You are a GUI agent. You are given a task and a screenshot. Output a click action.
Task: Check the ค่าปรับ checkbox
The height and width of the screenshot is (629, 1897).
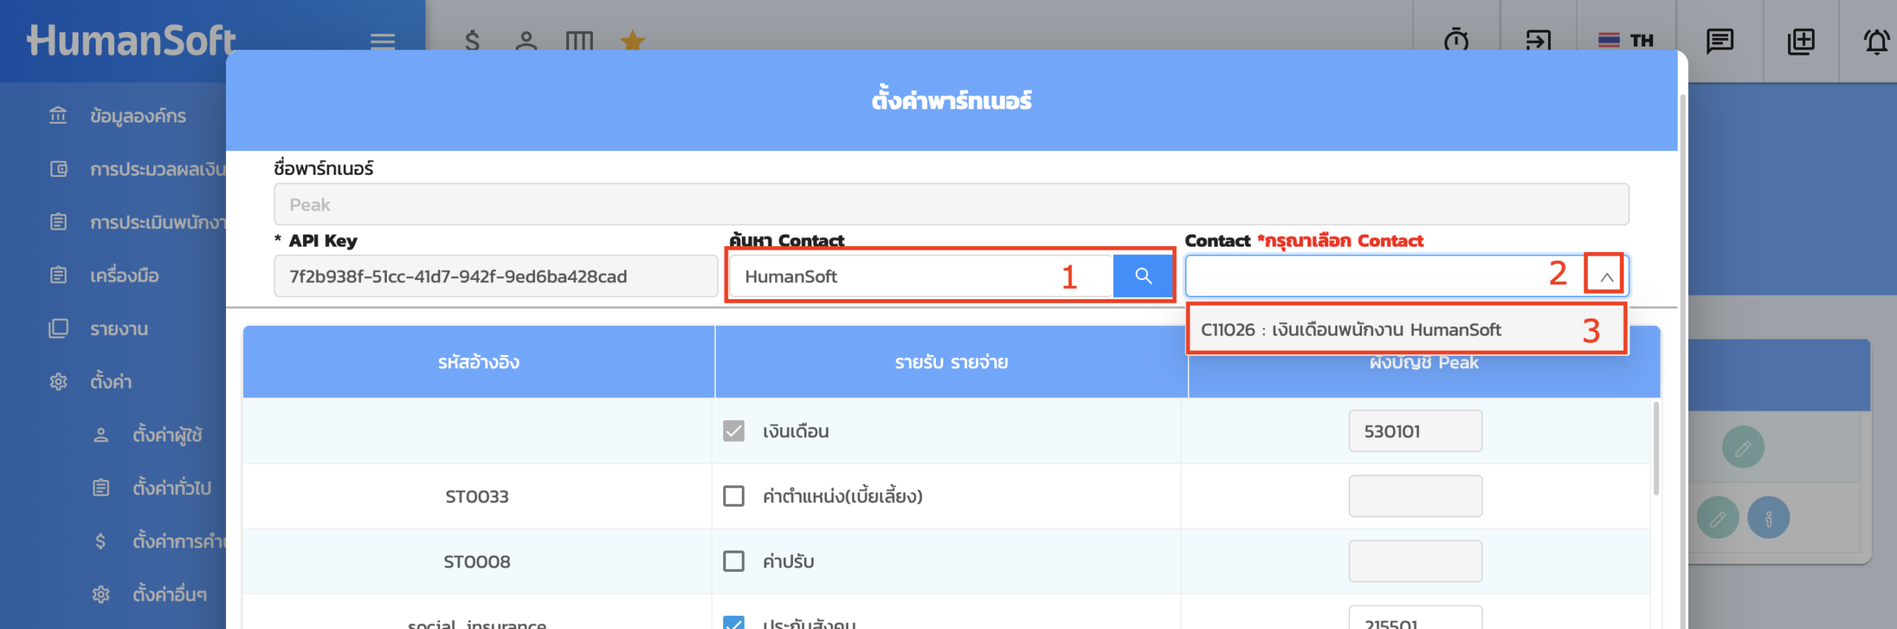click(734, 561)
